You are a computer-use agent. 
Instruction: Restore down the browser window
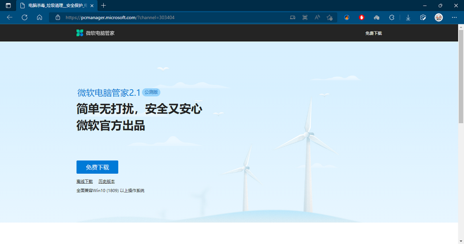(440, 6)
